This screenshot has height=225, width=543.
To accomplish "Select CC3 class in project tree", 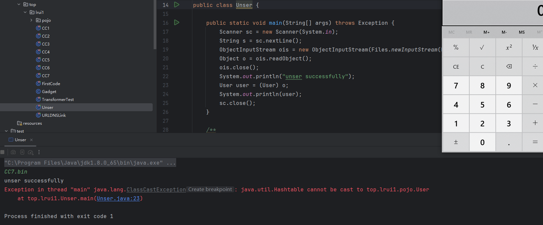I will tap(43, 44).
